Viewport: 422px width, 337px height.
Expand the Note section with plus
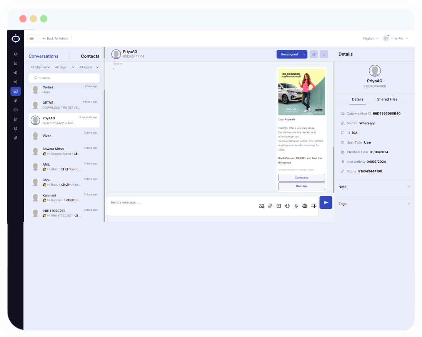[409, 187]
